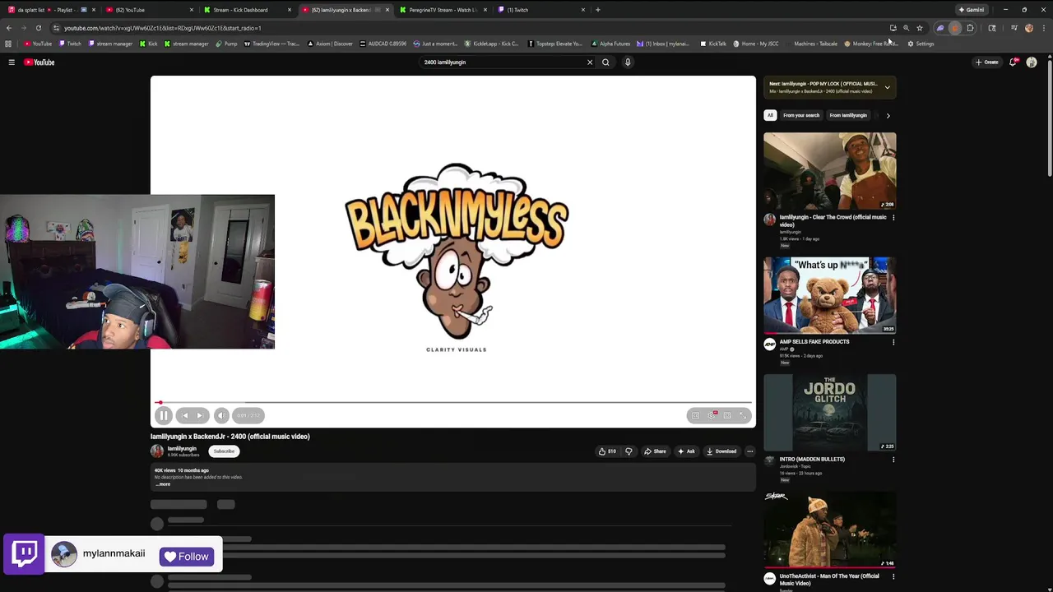Reload the current YouTube page
The height and width of the screenshot is (592, 1053).
pos(39,28)
